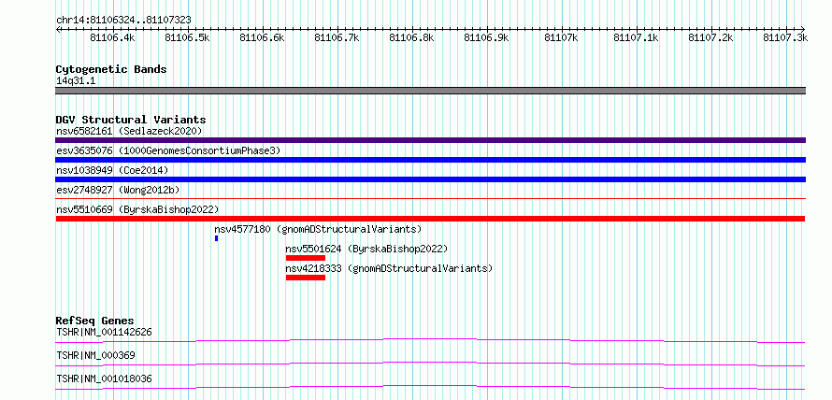
Task: Click ruler tick label 81106.5k
Action: [187, 37]
